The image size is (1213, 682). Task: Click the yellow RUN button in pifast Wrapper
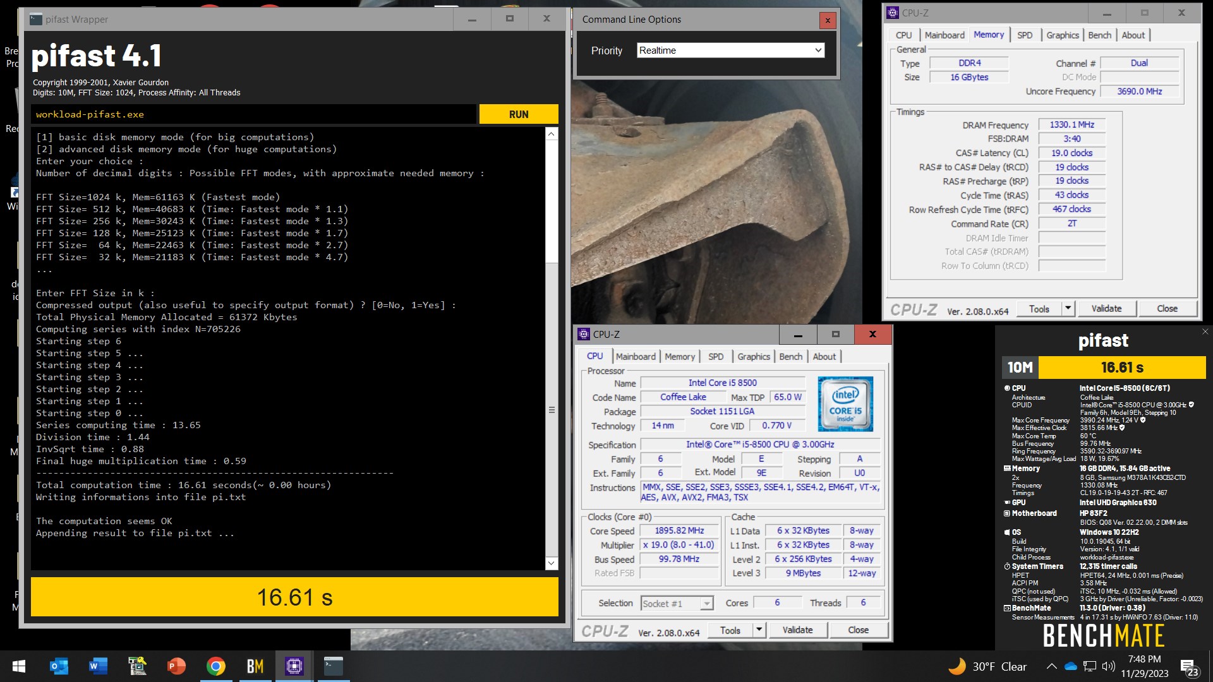[x=519, y=114]
